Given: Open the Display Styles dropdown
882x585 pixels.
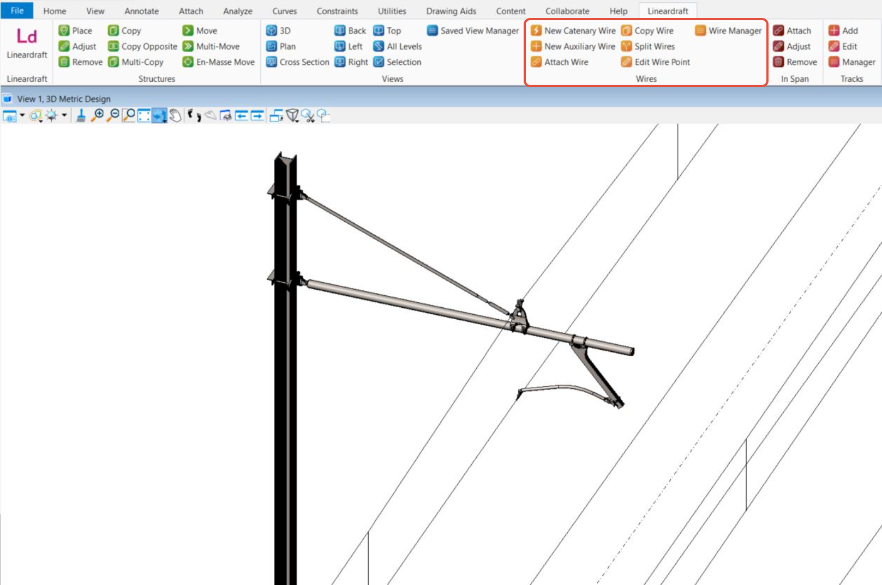Looking at the screenshot, I should [35, 115].
